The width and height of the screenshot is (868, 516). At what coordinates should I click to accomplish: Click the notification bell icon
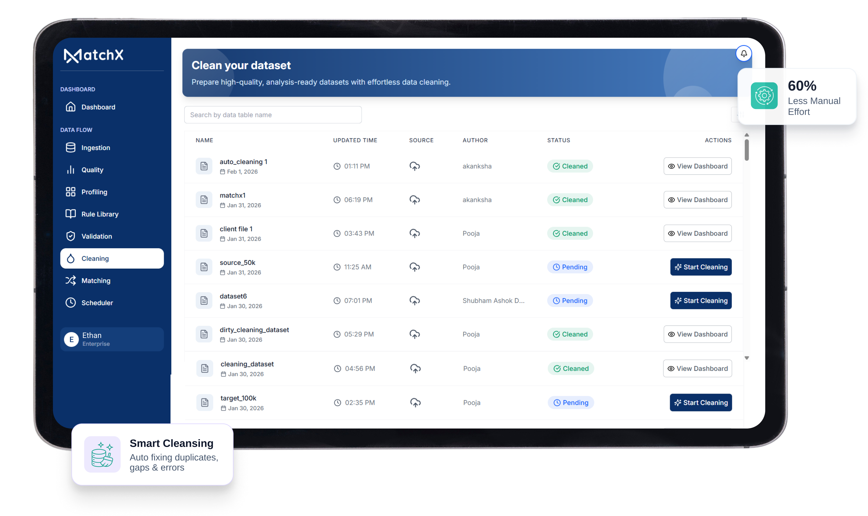(743, 54)
